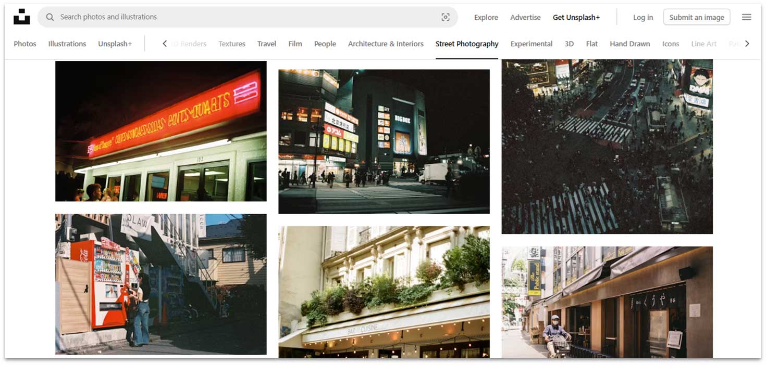Open the neon sign photo thumbnail
The image size is (766, 365).
click(160, 131)
